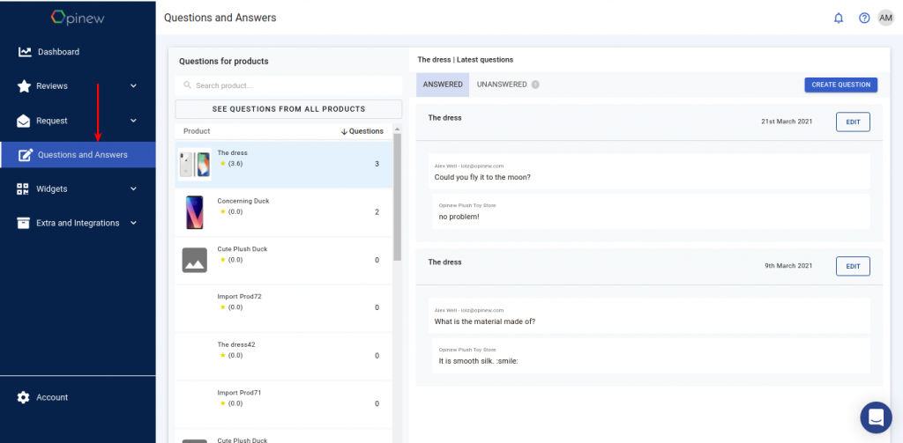903x443 pixels.
Task: Click 'The dress | Latest questions' heading
Action: coord(466,60)
